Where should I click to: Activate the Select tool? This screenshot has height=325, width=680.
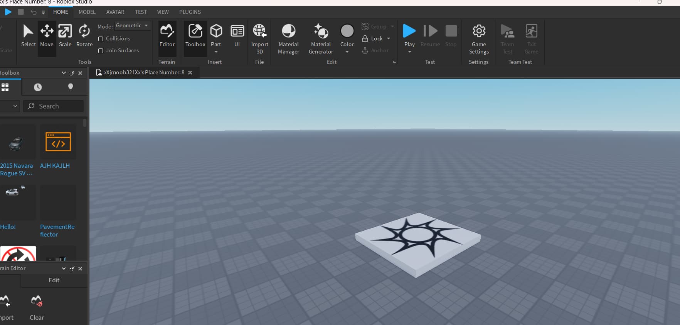[x=28, y=35]
